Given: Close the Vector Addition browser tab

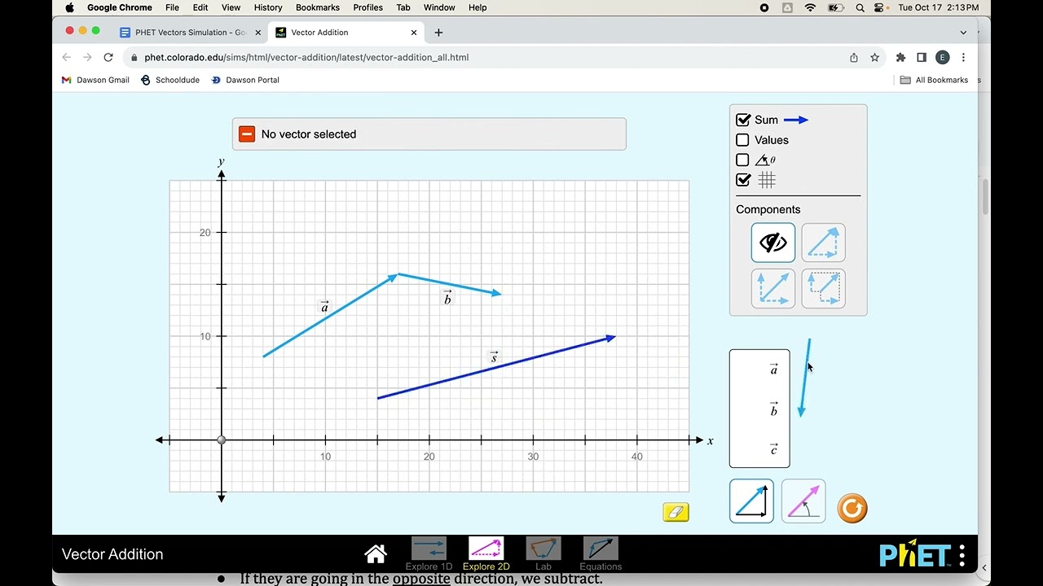Looking at the screenshot, I should pos(414,33).
